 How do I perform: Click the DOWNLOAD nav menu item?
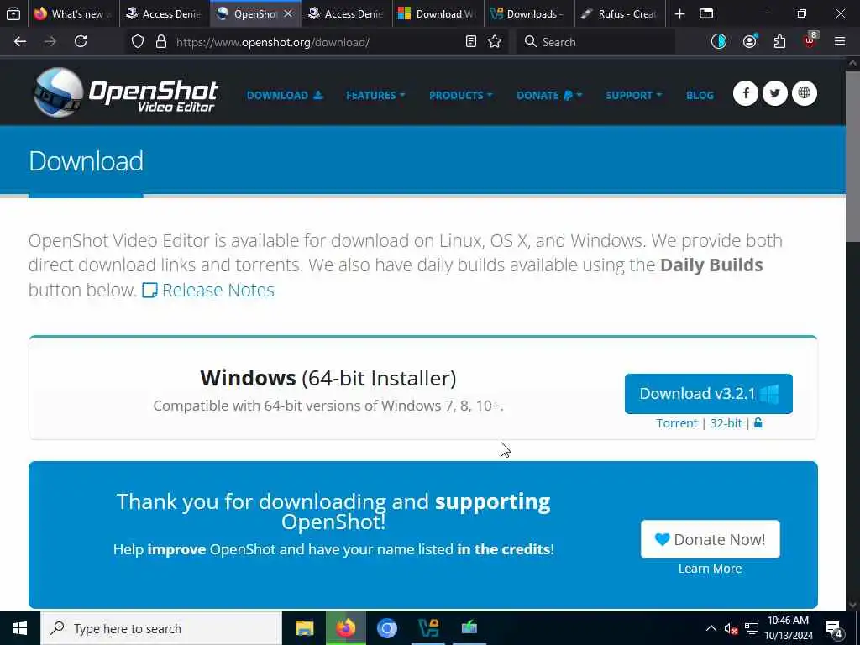coord(285,96)
